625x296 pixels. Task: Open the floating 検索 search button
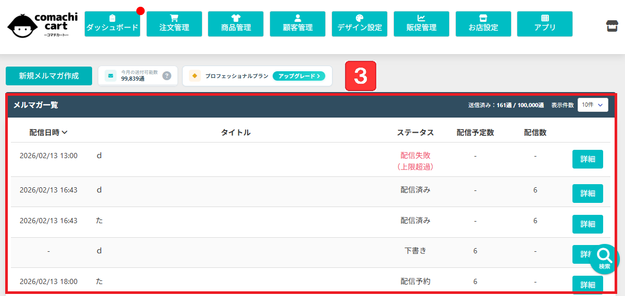click(604, 259)
